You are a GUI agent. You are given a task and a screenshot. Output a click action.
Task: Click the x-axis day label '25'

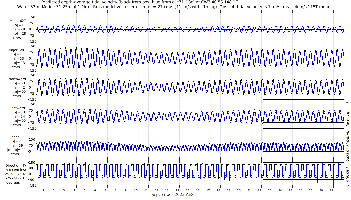pyautogui.click(x=290, y=190)
